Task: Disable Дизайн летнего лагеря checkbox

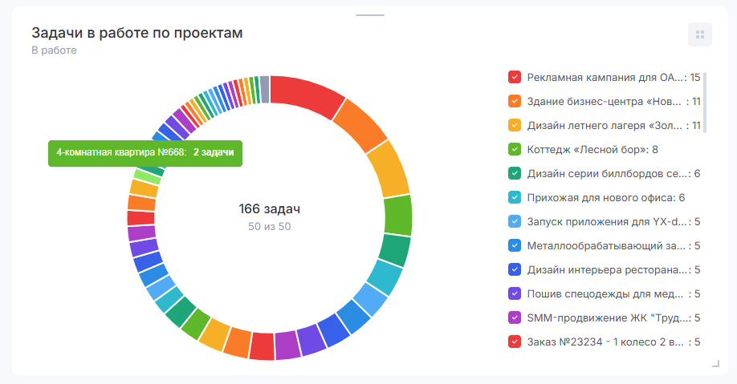Action: click(515, 126)
